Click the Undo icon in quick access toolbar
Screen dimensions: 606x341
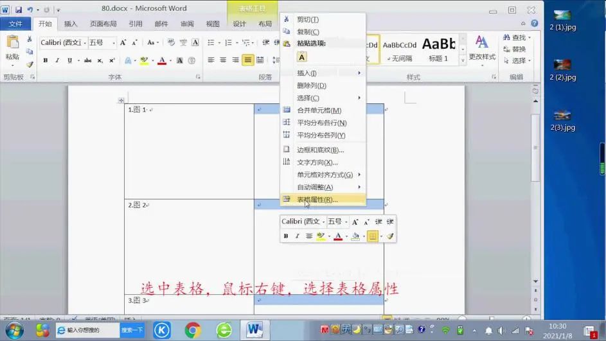coord(30,9)
